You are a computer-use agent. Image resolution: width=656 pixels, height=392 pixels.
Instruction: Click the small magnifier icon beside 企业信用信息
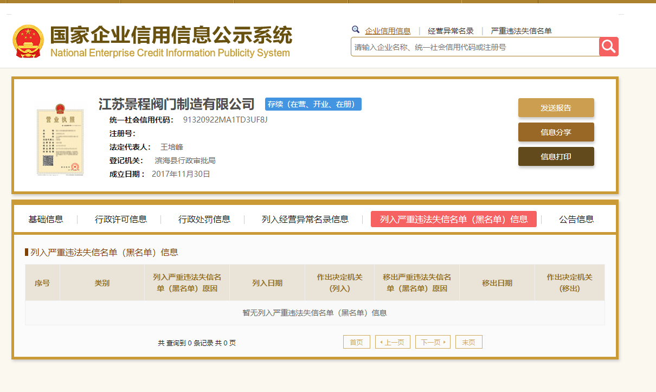click(356, 30)
